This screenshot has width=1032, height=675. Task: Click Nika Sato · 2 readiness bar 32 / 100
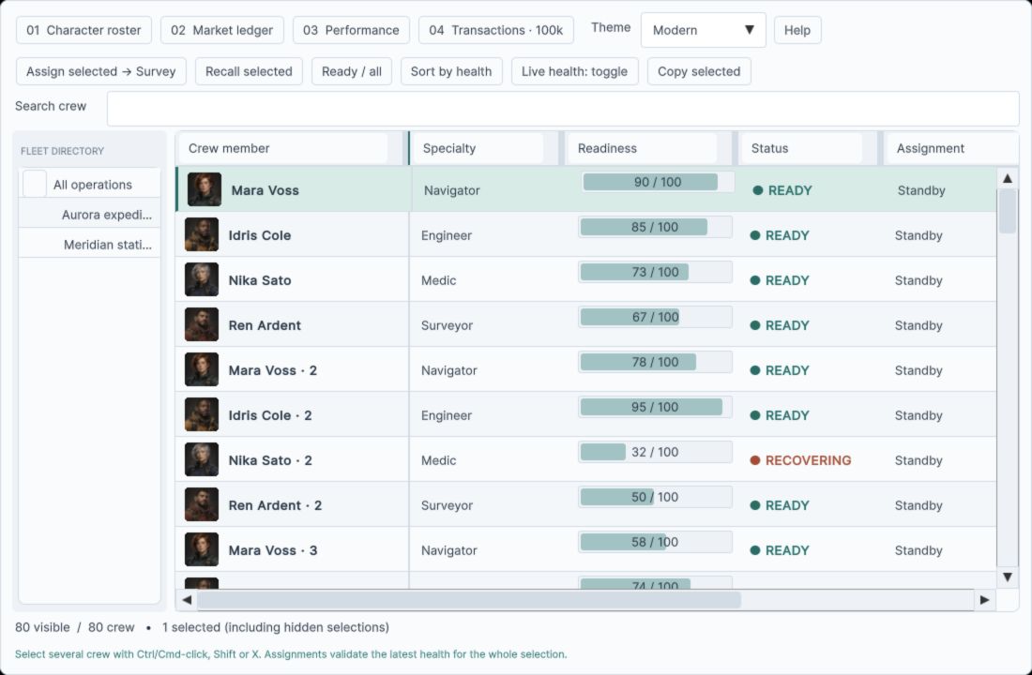tap(655, 452)
